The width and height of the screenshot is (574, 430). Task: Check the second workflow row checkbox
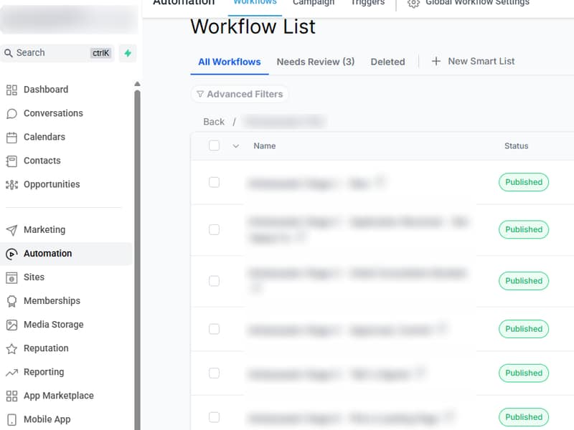214,229
